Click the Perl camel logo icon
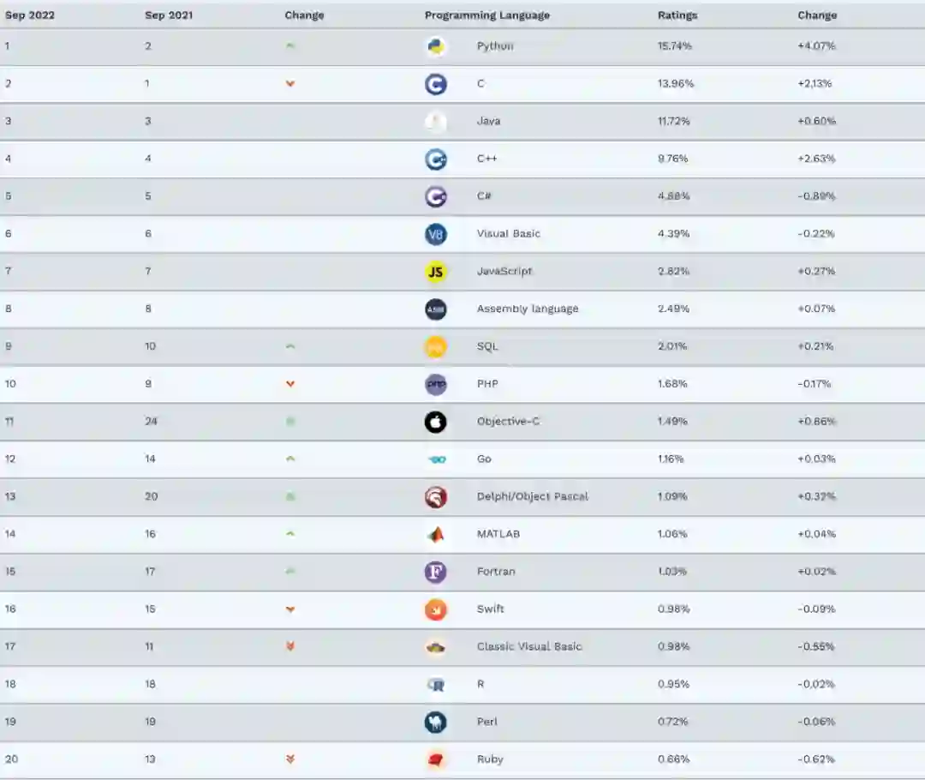 tap(436, 722)
